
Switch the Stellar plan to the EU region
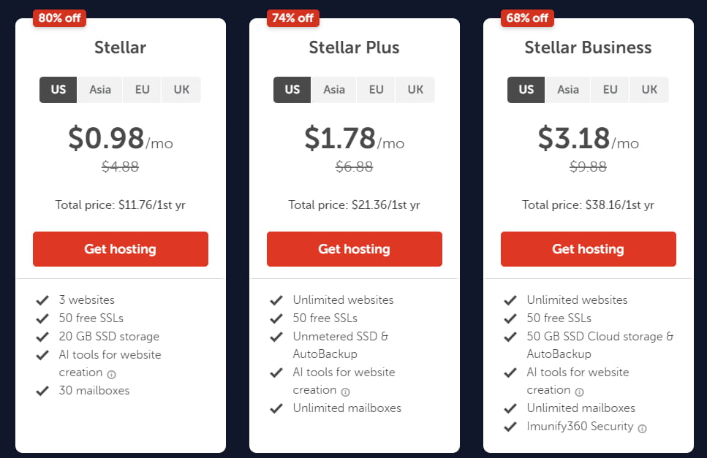pos(141,89)
